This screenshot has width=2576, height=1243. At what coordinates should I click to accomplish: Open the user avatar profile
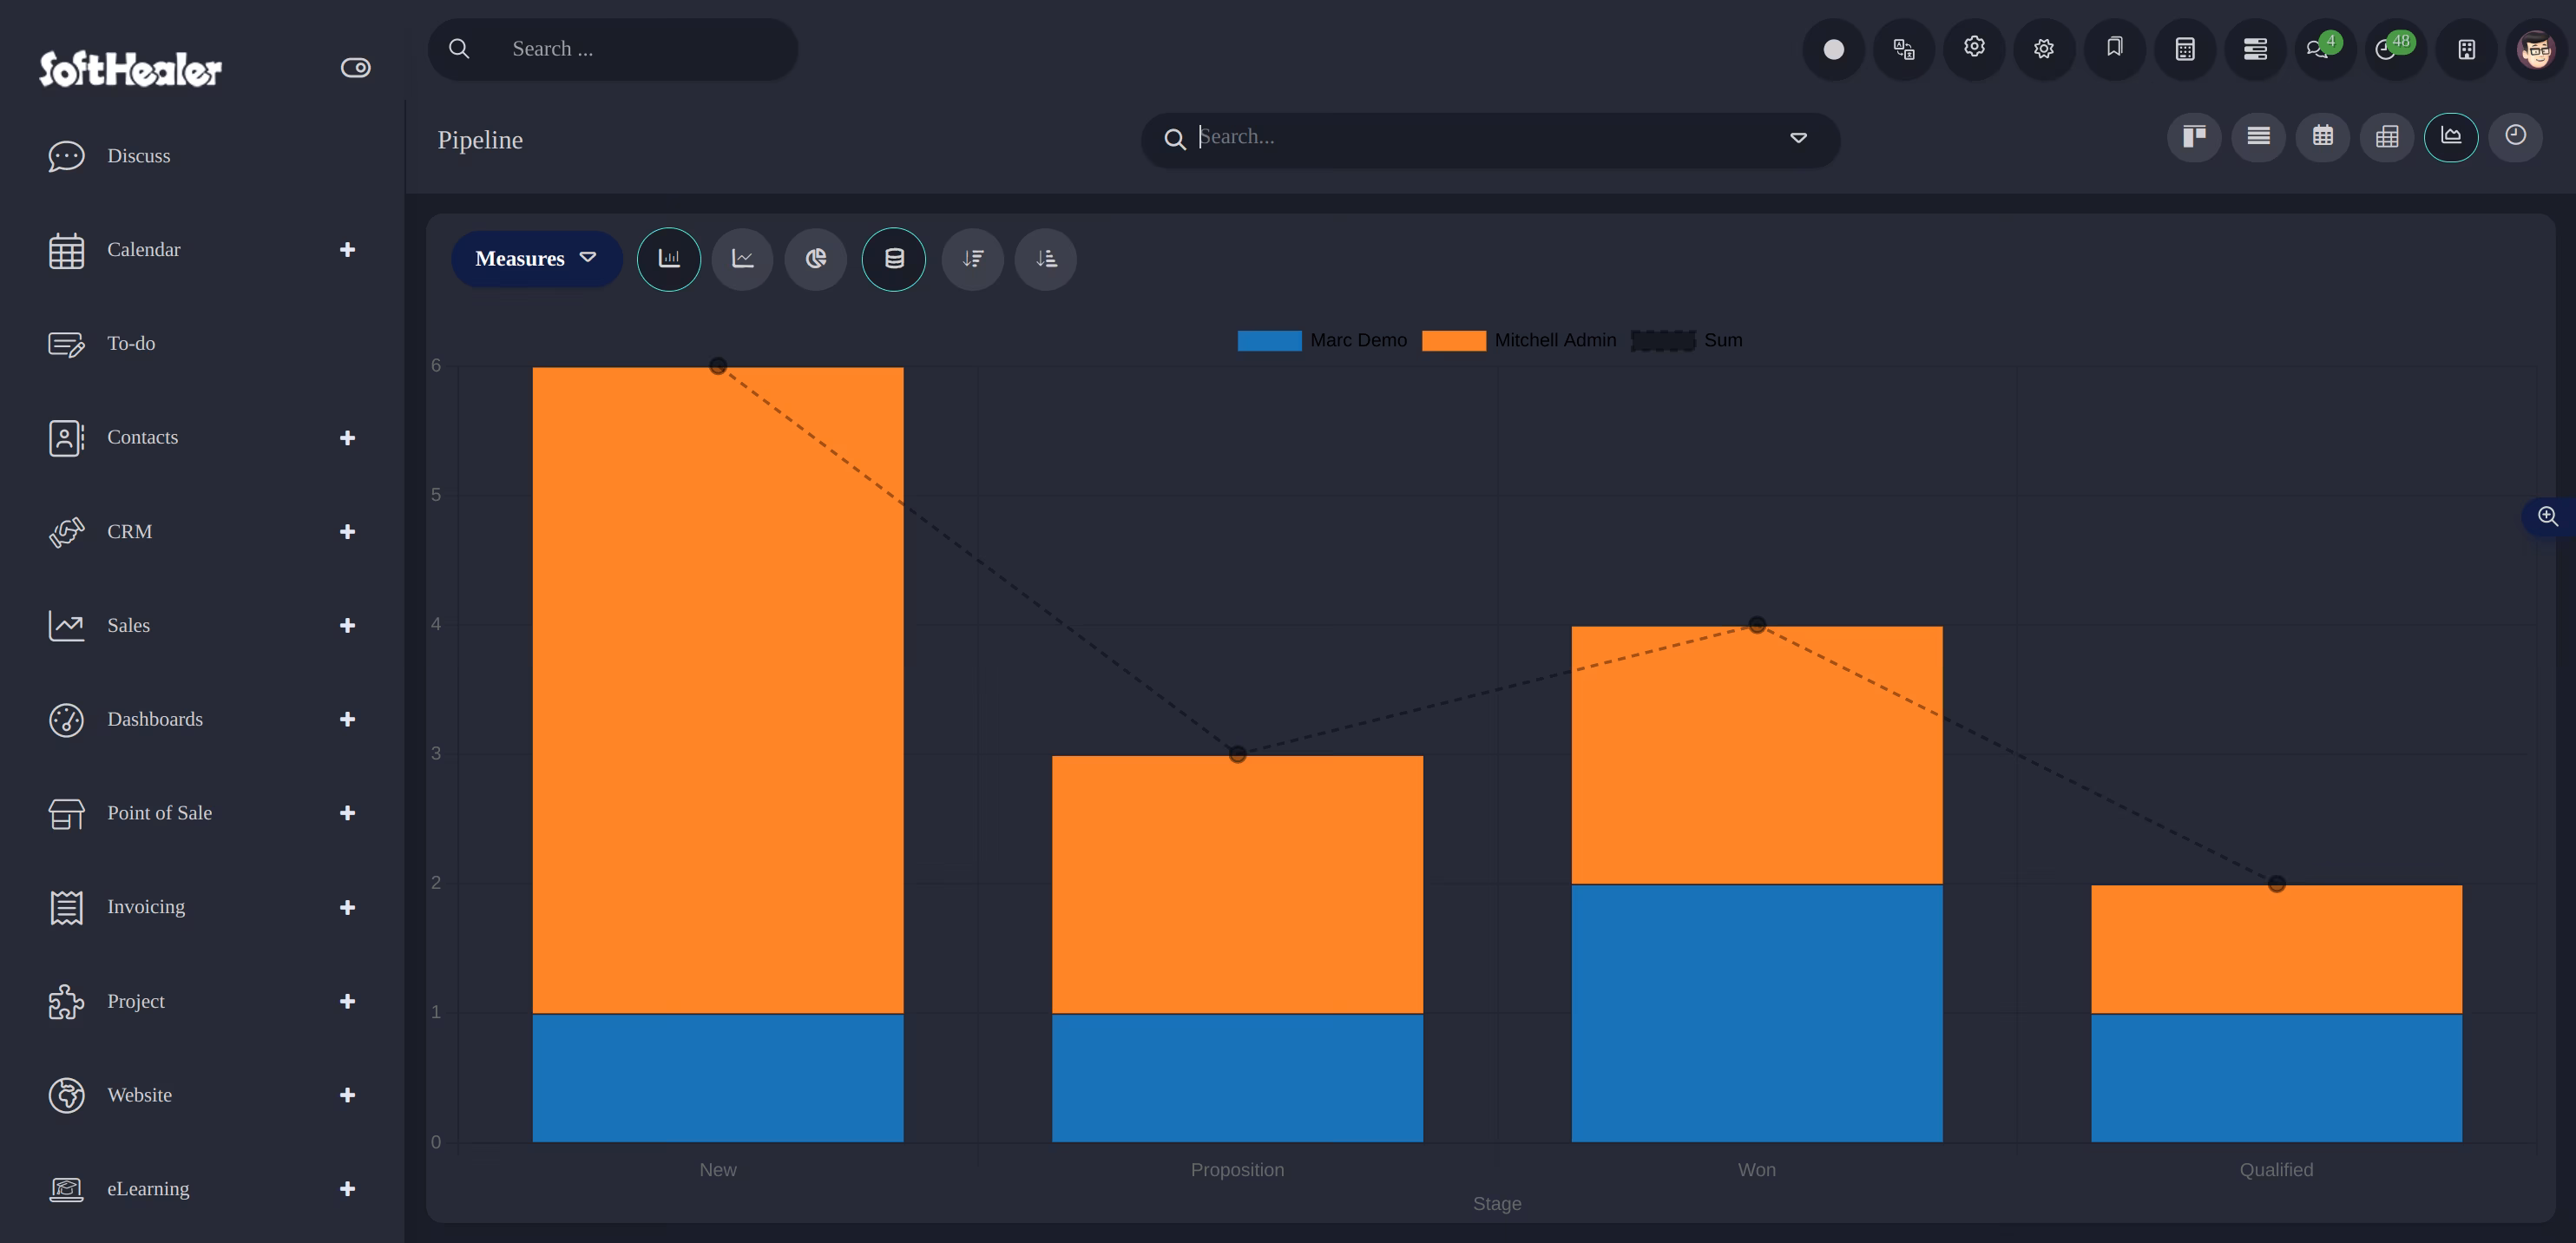point(2536,49)
